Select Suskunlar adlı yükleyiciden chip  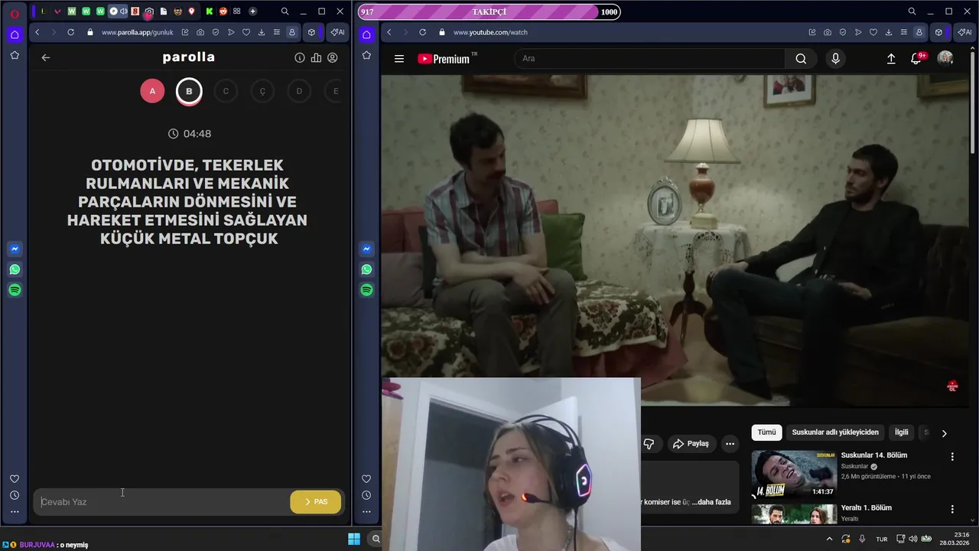click(x=835, y=432)
